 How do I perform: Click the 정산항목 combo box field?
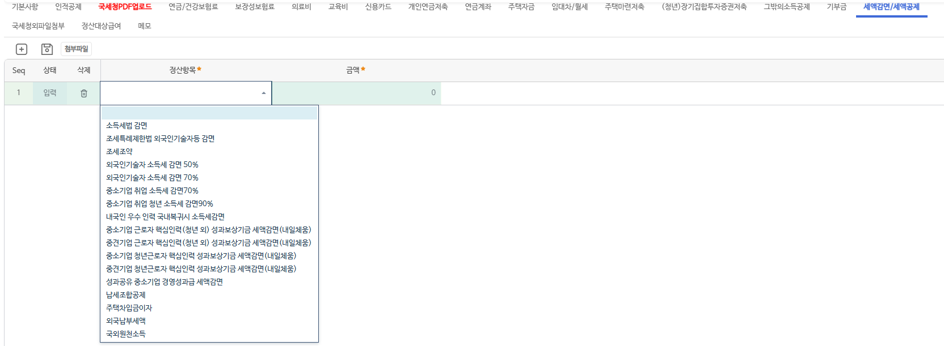pos(186,93)
